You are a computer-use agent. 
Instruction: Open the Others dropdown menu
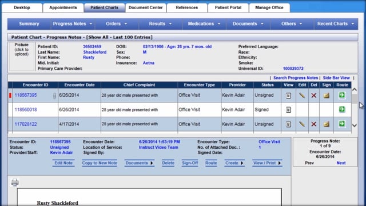[292, 24]
